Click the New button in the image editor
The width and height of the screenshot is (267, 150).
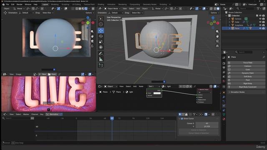click(43, 74)
